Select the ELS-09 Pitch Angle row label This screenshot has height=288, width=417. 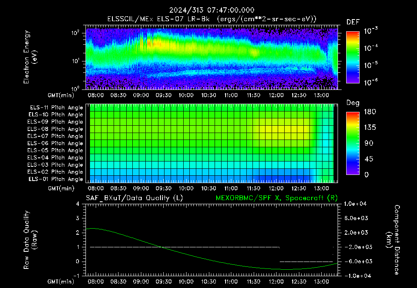(x=55, y=122)
